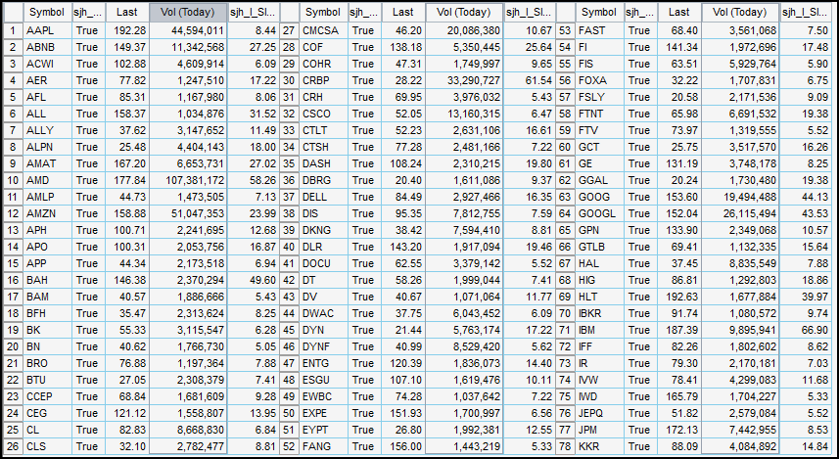The width and height of the screenshot is (839, 459).
Task: Select the CMCSA symbol cell
Action: [x=323, y=30]
